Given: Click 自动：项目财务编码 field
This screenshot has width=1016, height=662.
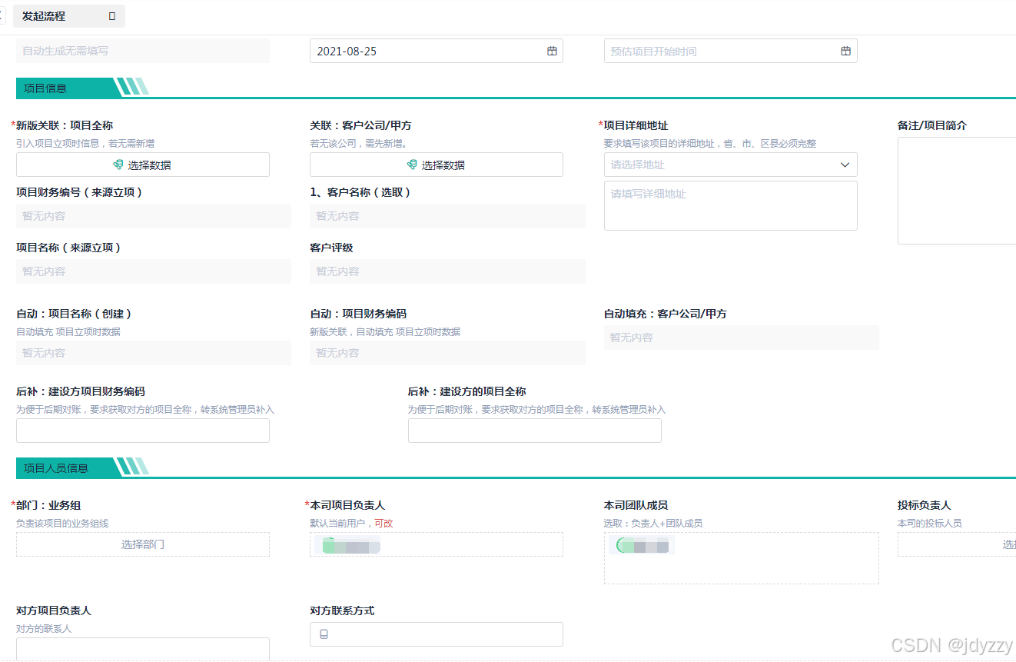Looking at the screenshot, I should click(x=447, y=353).
